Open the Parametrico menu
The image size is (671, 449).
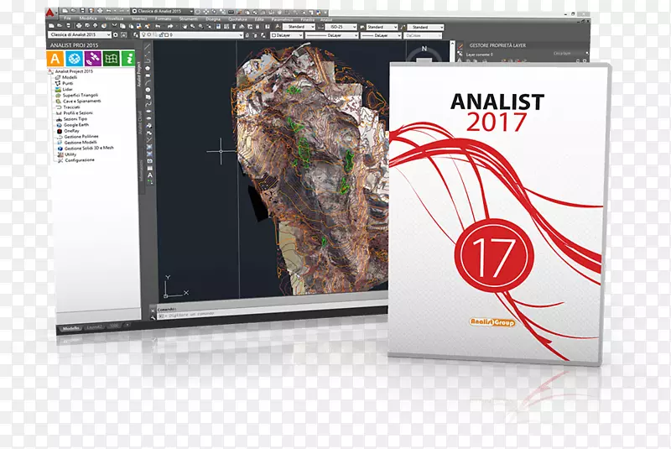coord(283,19)
